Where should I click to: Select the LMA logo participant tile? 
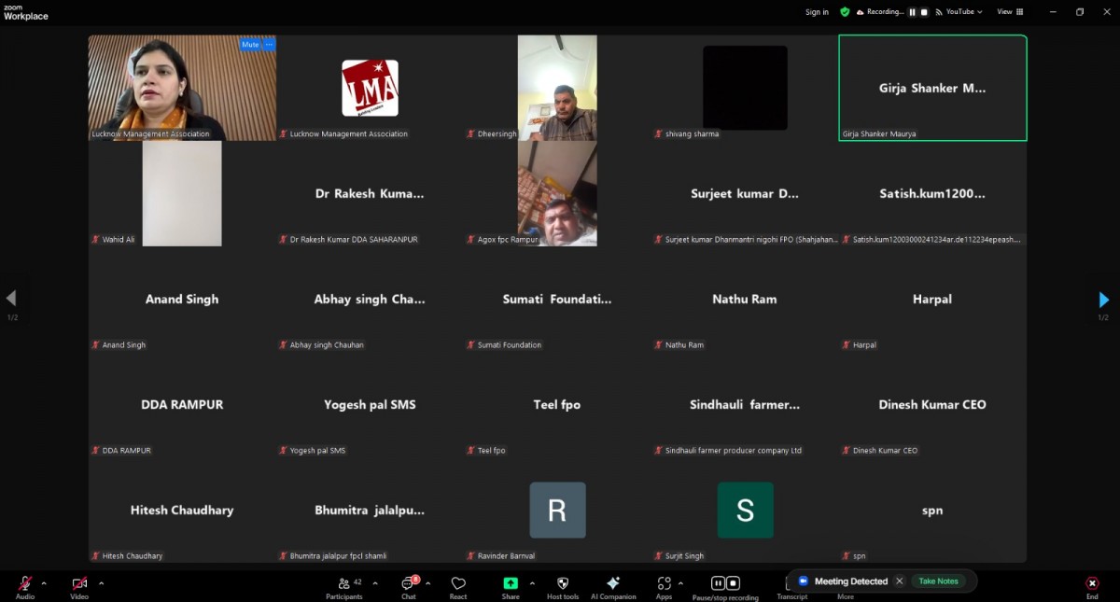coord(370,88)
